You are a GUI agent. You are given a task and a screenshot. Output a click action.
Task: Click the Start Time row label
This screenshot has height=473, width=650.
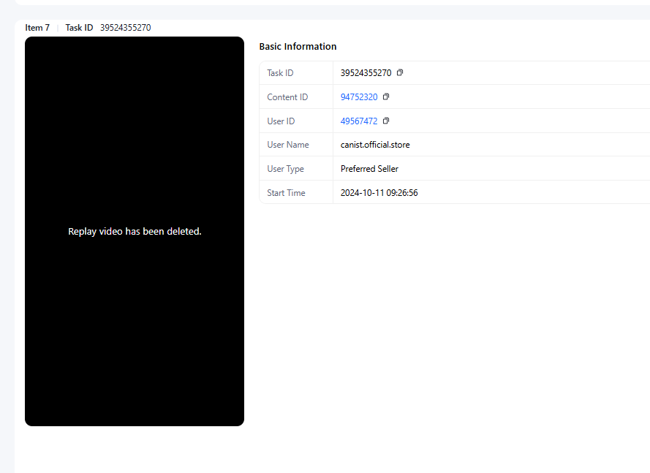(286, 193)
